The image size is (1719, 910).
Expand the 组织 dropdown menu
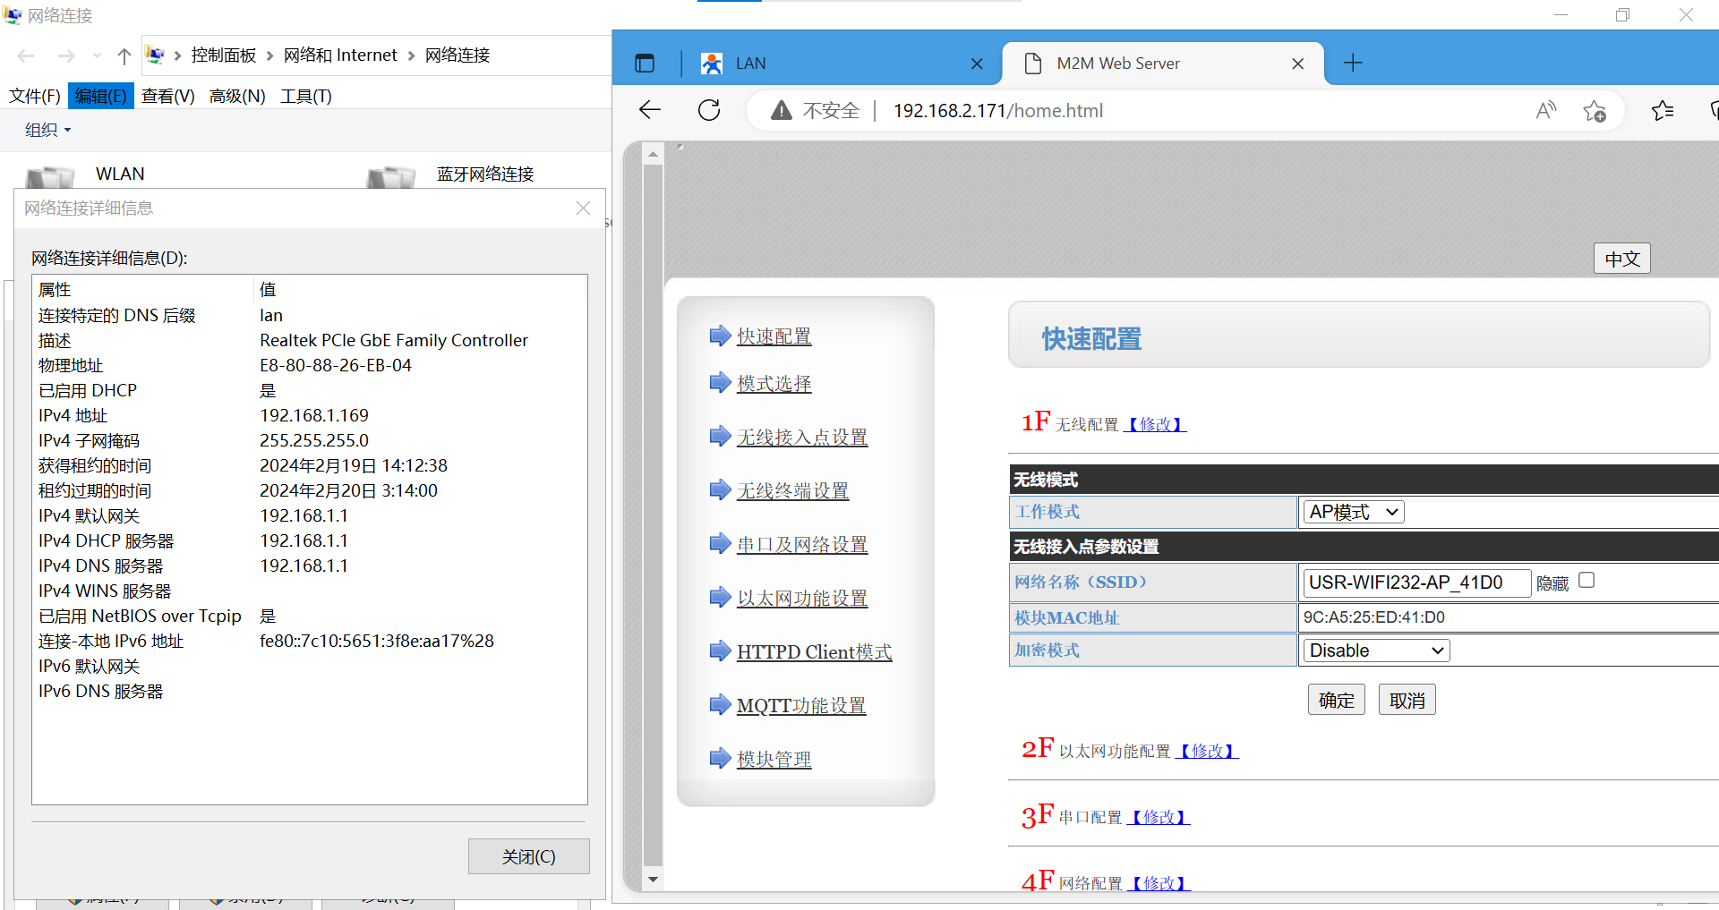(48, 131)
